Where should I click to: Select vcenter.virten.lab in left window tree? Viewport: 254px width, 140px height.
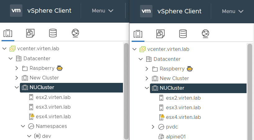(x=38, y=48)
